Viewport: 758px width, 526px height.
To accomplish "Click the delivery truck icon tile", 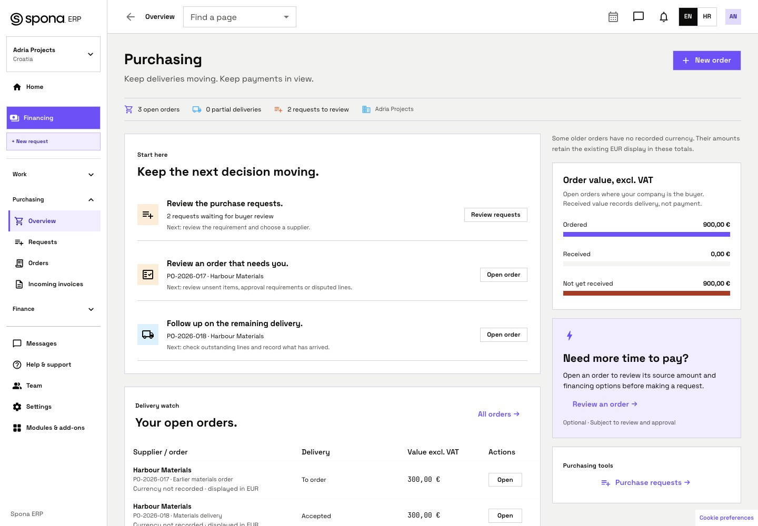I will click(148, 335).
